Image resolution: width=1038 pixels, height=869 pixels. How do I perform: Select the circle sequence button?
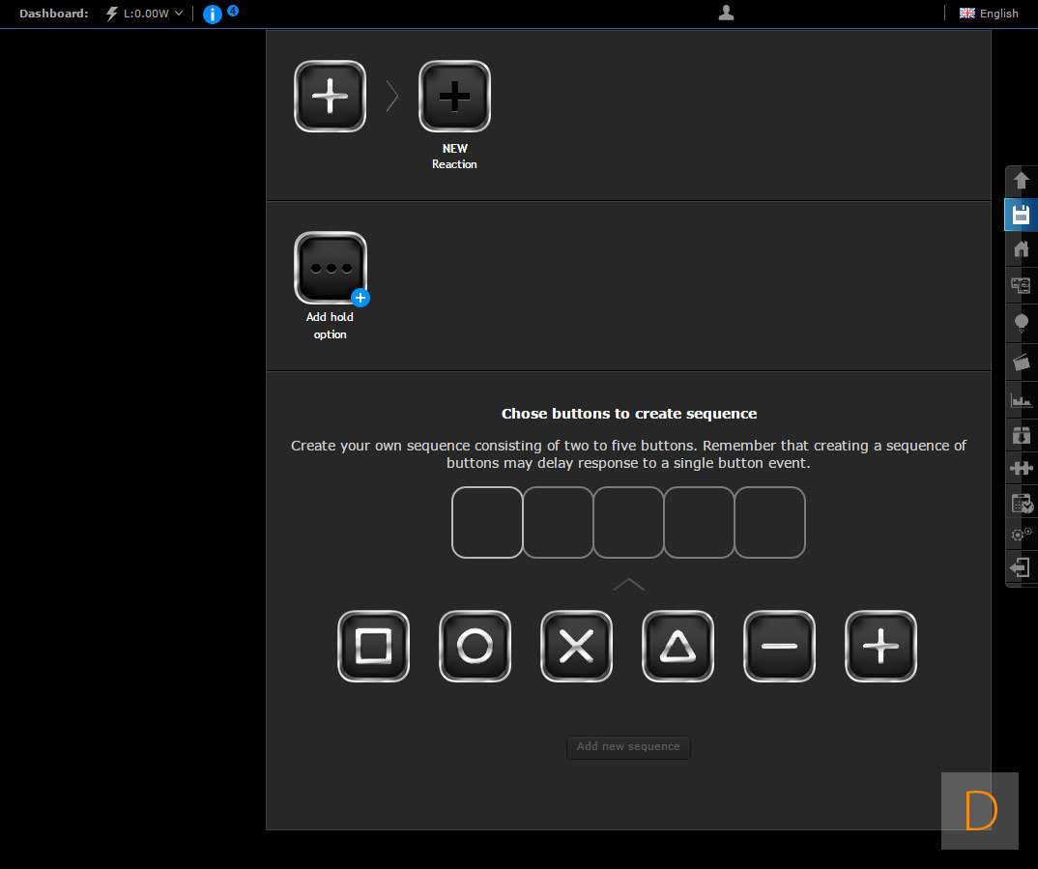pos(475,647)
